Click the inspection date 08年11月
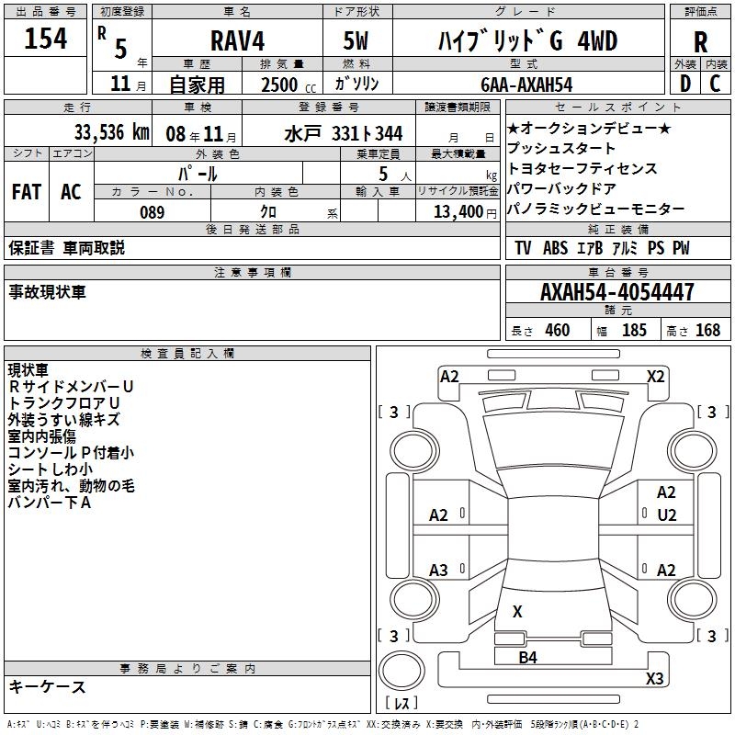735x735 pixels. coord(201,134)
